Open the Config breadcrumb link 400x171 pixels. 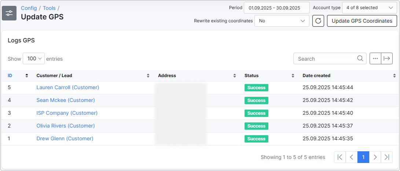(29, 8)
